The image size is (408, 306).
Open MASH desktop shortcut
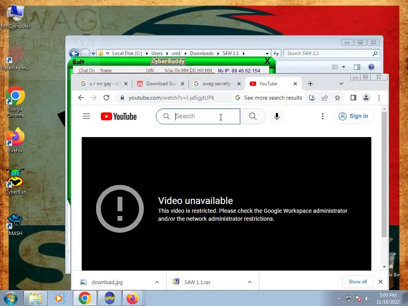click(x=16, y=224)
